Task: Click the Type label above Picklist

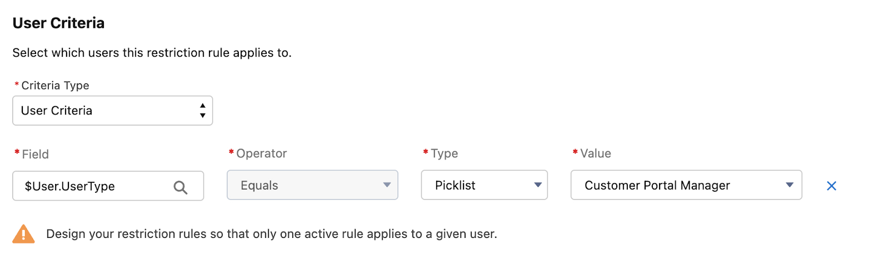Action: click(x=444, y=153)
